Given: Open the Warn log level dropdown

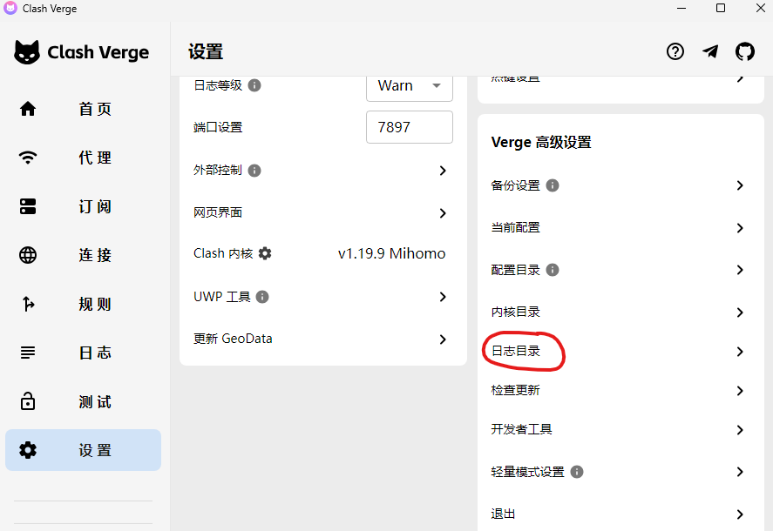Looking at the screenshot, I should tap(410, 85).
